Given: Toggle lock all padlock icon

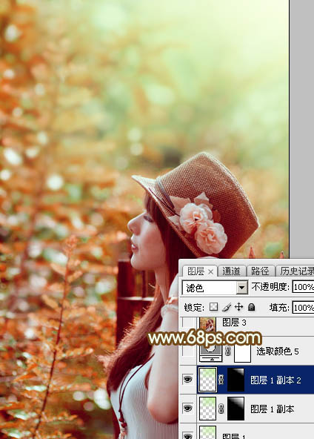Looking at the screenshot, I should coord(251,307).
